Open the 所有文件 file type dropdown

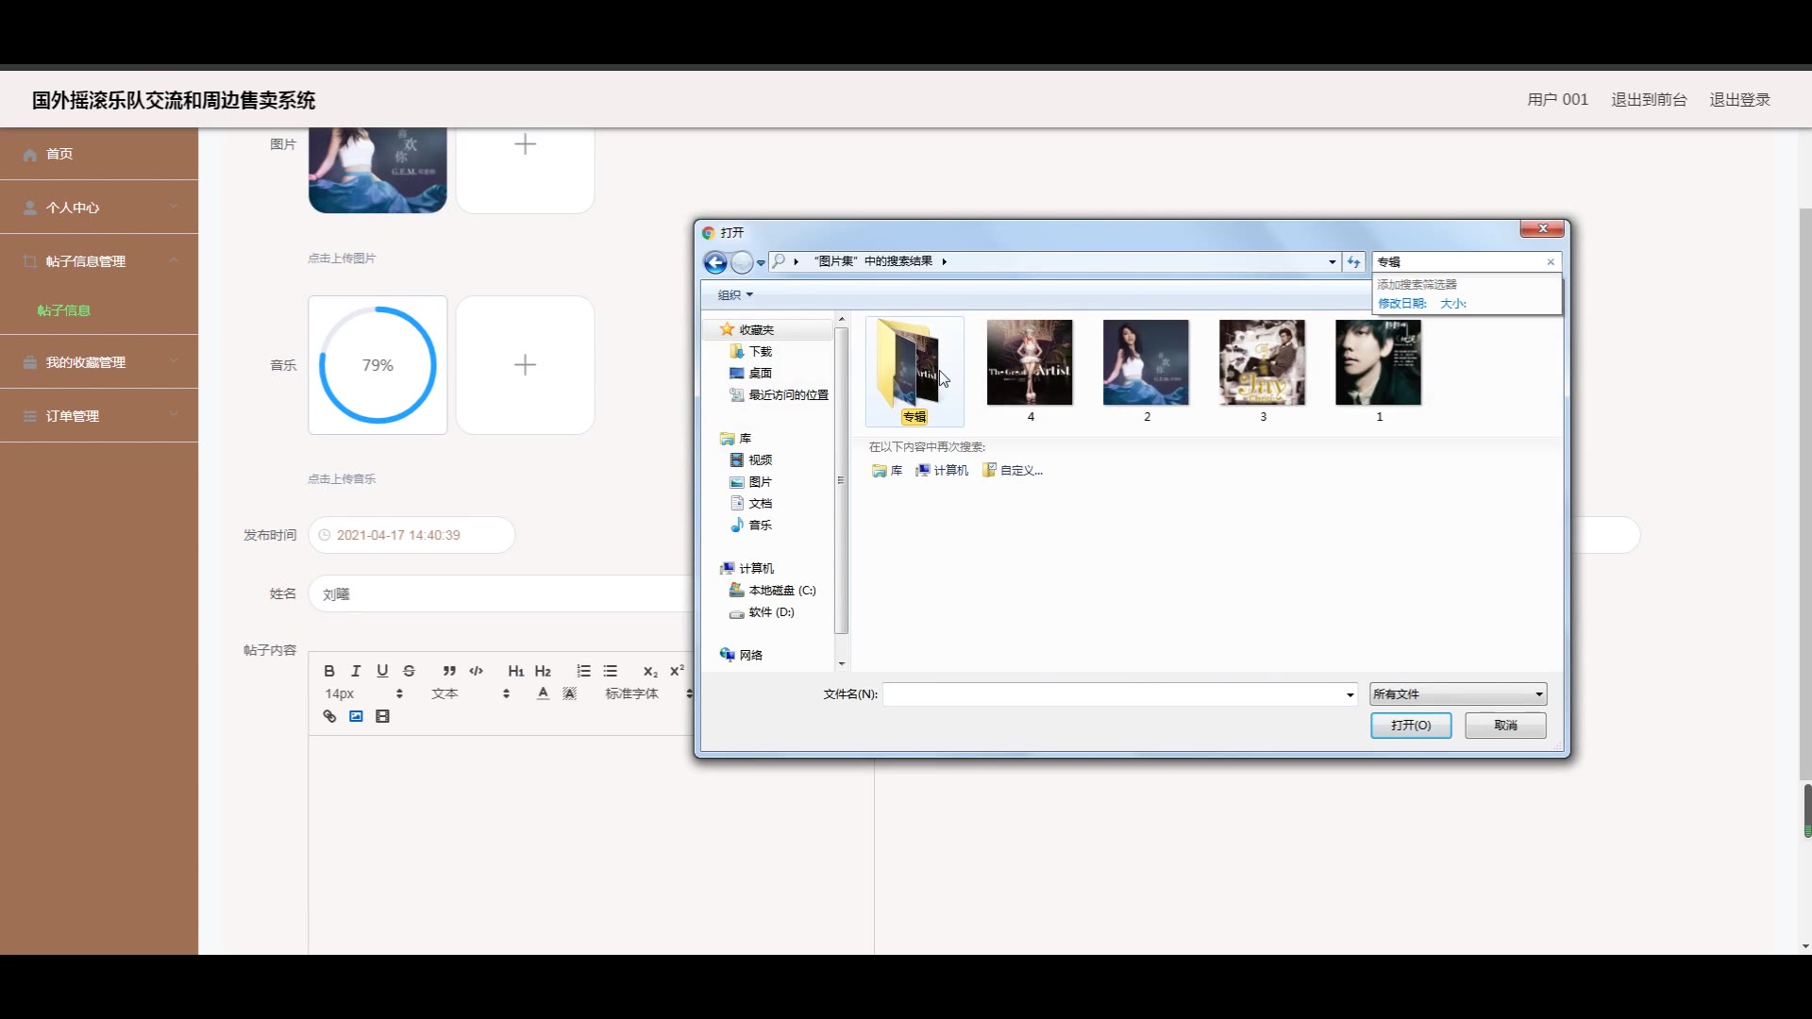pyautogui.click(x=1457, y=694)
